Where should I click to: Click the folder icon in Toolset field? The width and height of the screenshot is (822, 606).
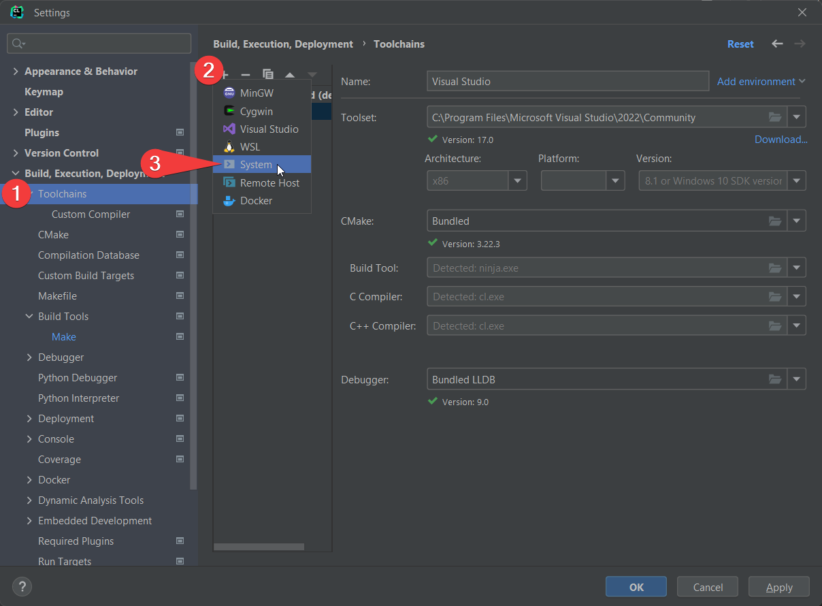774,117
